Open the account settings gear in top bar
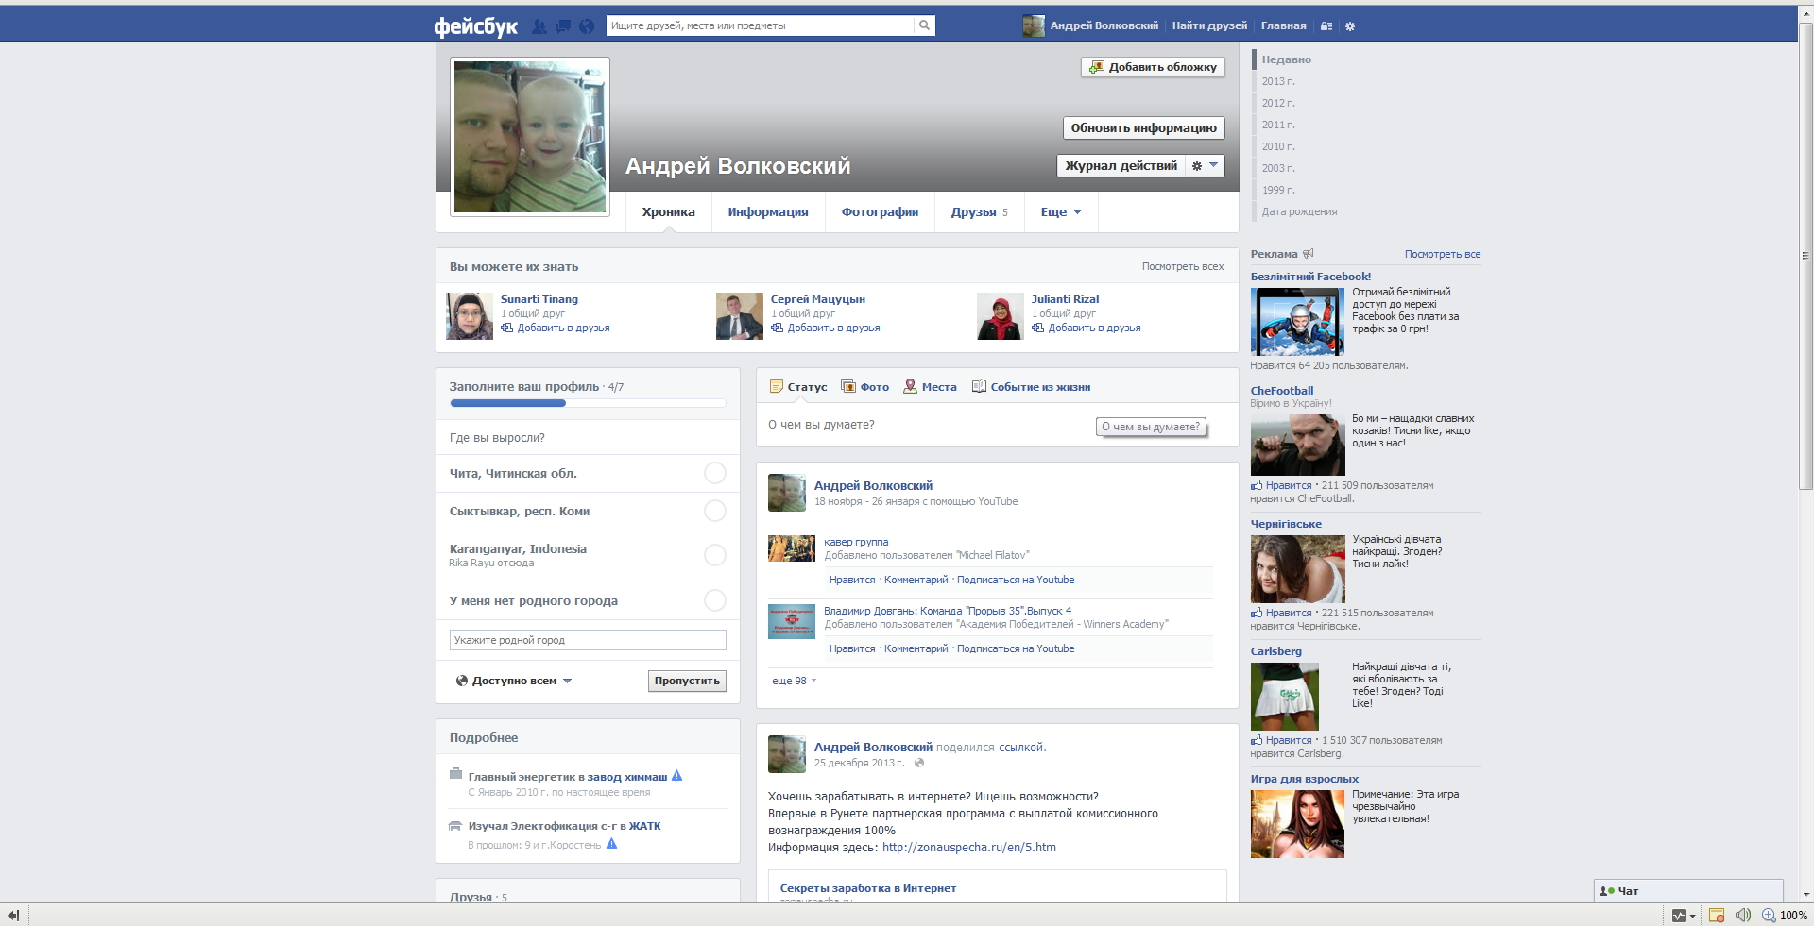Viewport: 1814px width, 926px height. [x=1350, y=26]
